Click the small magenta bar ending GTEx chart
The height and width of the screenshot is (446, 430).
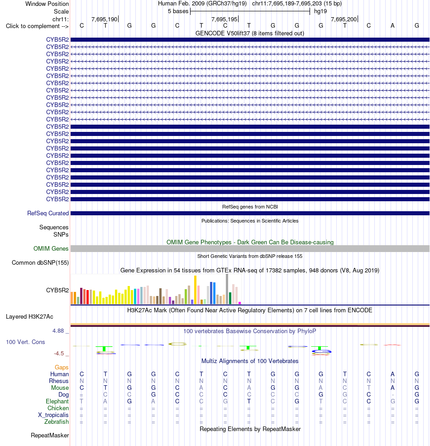point(240,303)
